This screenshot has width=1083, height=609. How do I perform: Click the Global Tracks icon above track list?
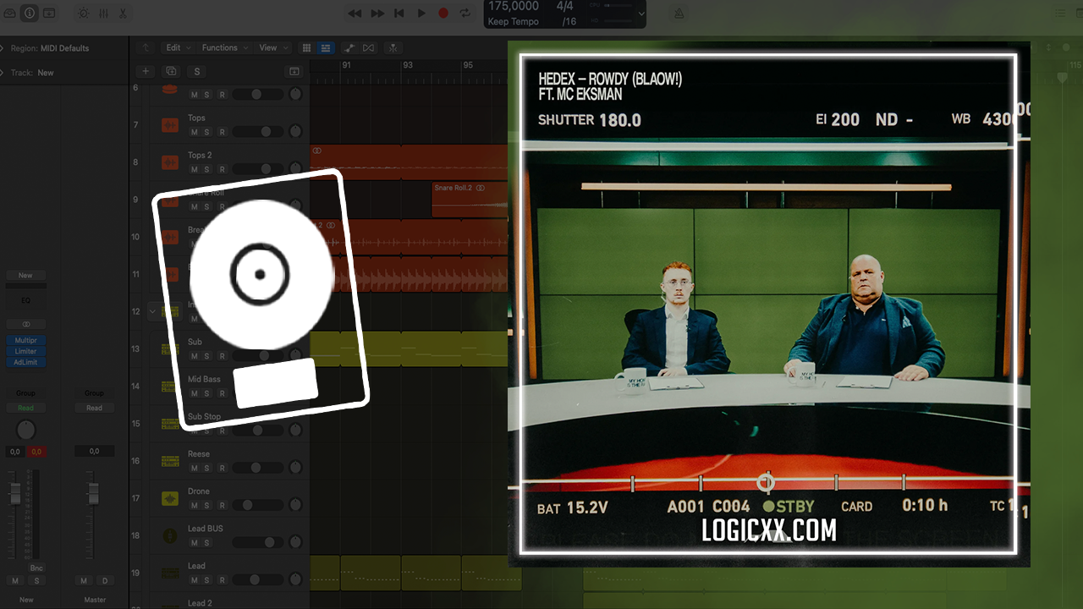point(294,72)
